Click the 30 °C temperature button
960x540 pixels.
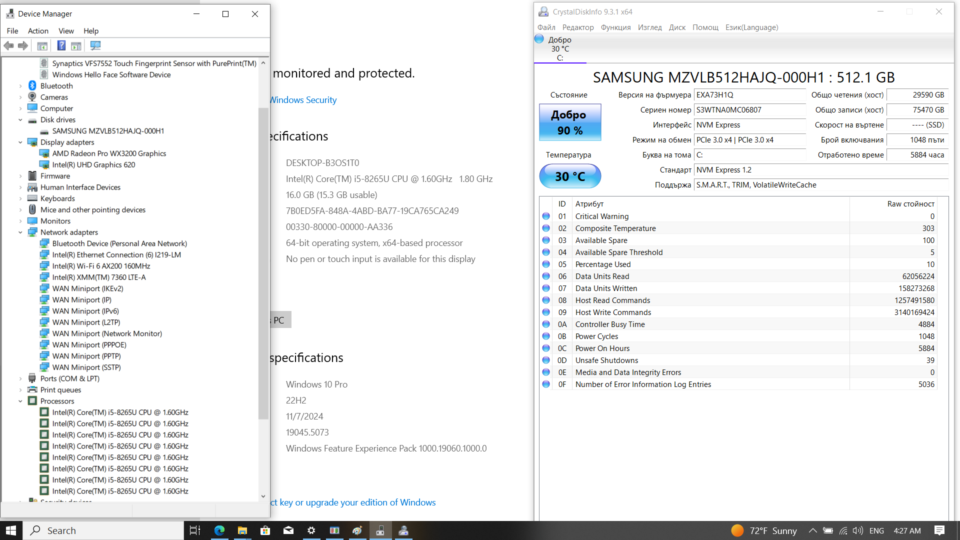570,176
